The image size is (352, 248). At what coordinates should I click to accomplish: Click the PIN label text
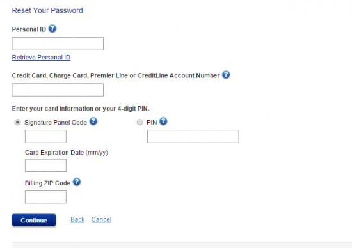[x=152, y=123]
